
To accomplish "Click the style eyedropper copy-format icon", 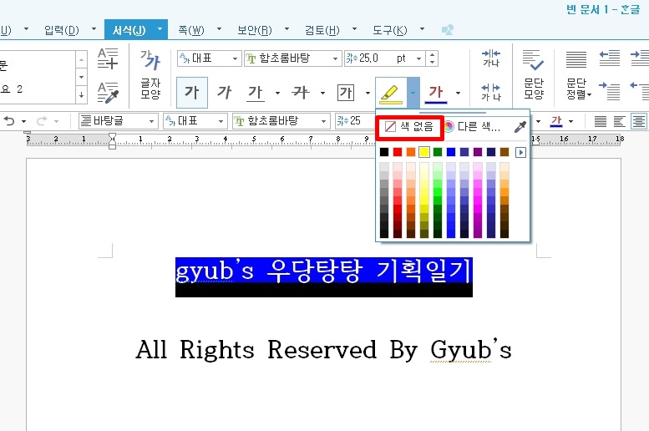I will (x=108, y=93).
